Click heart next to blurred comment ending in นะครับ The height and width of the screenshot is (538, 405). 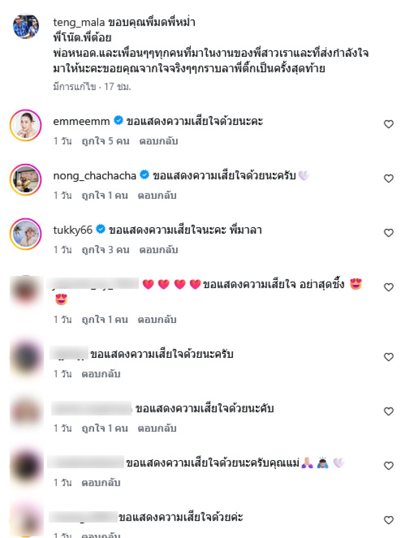[x=388, y=357]
